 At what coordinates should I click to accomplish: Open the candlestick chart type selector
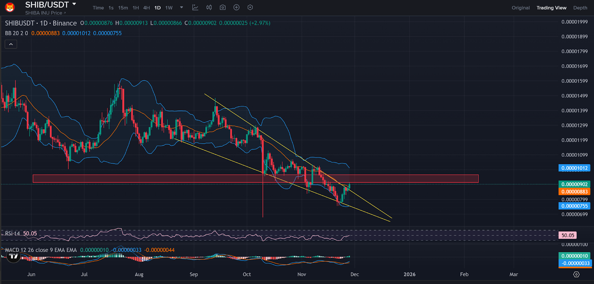[209, 7]
